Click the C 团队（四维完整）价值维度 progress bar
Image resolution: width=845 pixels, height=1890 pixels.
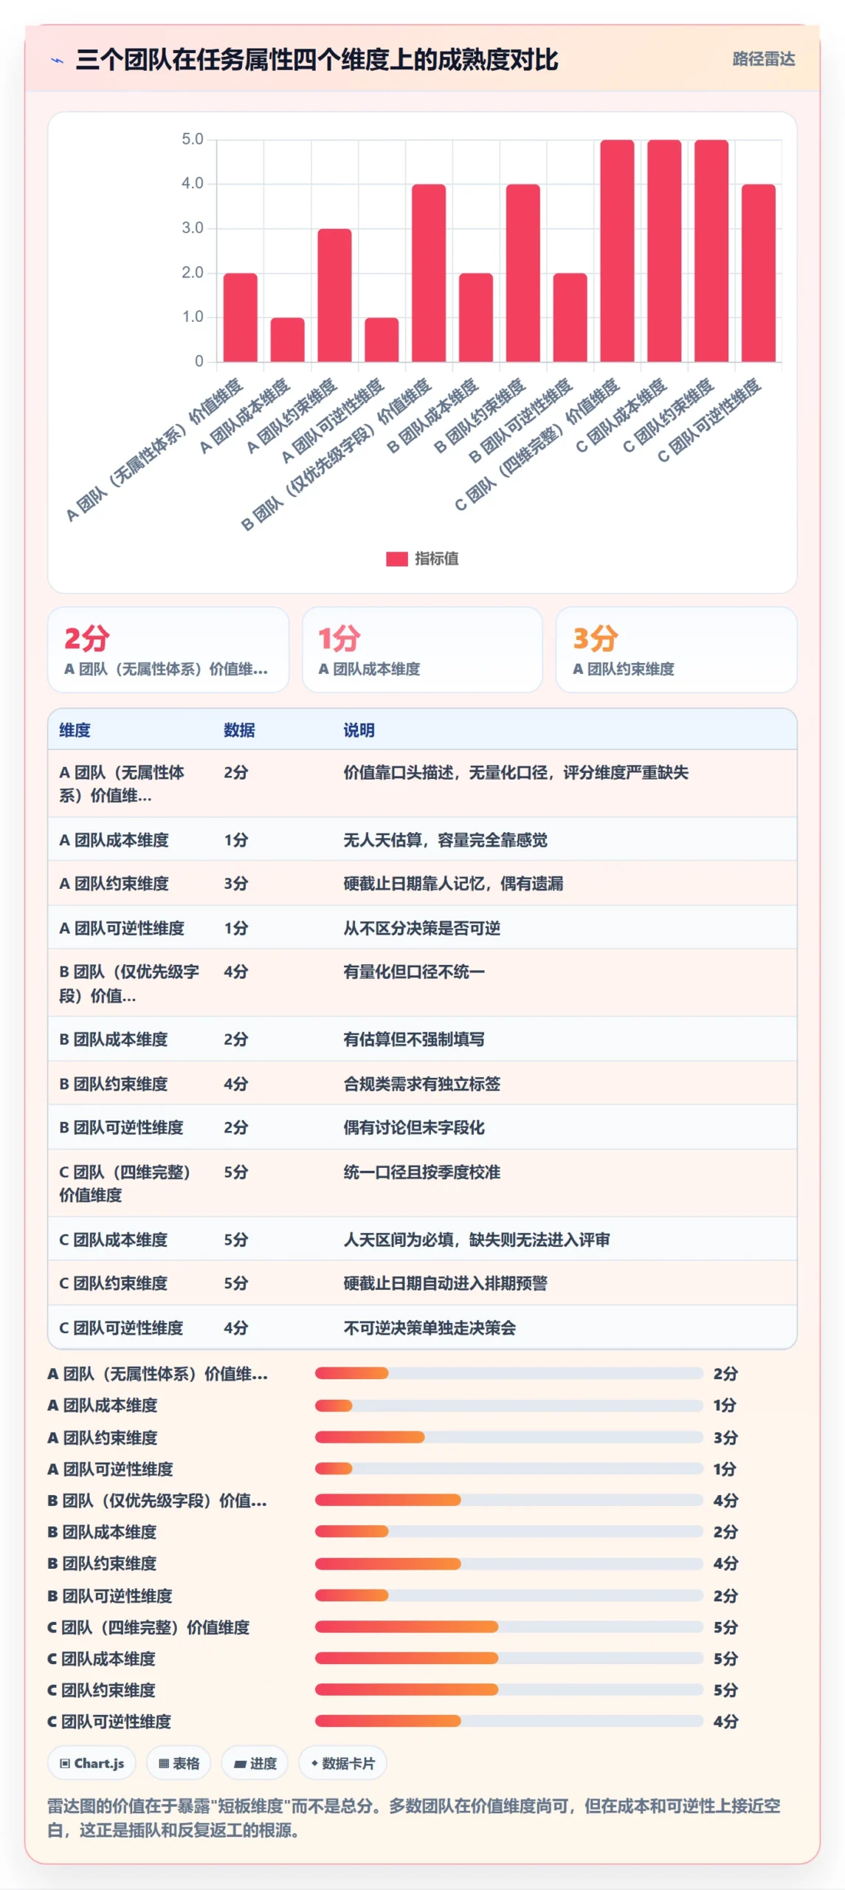point(508,1626)
